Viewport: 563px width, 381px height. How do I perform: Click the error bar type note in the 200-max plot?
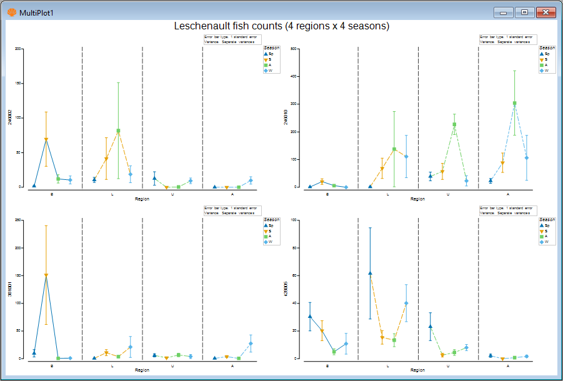(x=232, y=39)
